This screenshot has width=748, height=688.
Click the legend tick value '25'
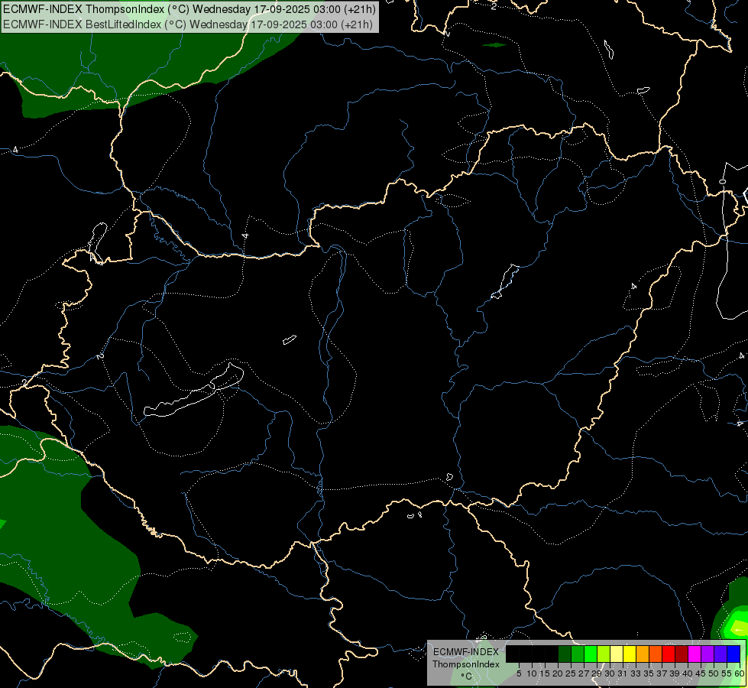tap(571, 673)
